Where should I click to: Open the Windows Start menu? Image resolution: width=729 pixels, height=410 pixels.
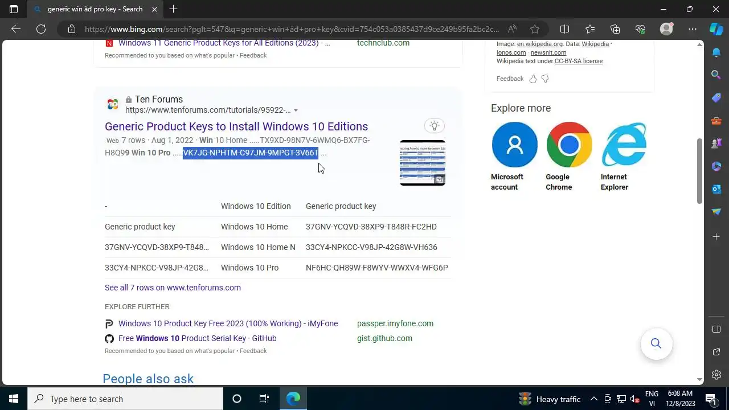(x=14, y=399)
